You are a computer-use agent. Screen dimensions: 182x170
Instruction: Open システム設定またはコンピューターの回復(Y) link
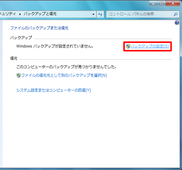coord(54,90)
